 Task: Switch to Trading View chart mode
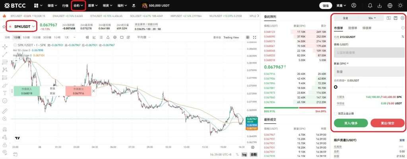point(231,38)
